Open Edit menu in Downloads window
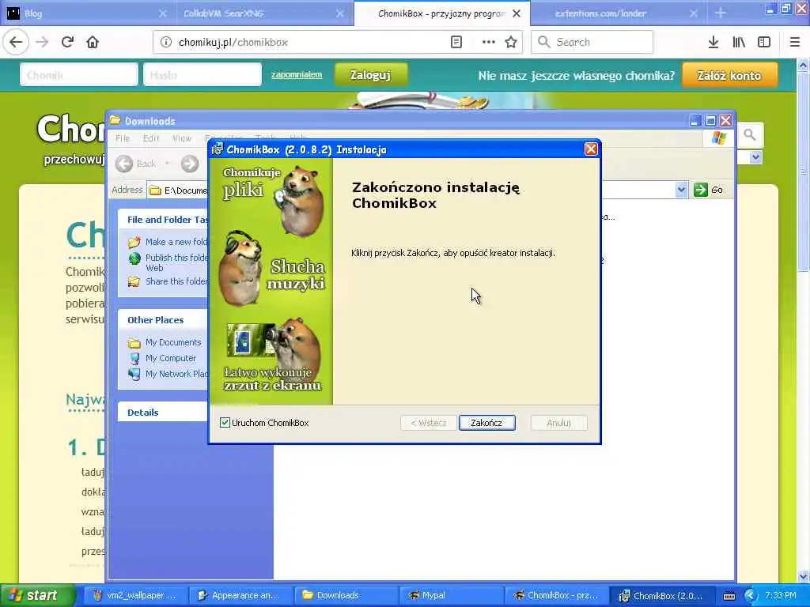 (151, 138)
